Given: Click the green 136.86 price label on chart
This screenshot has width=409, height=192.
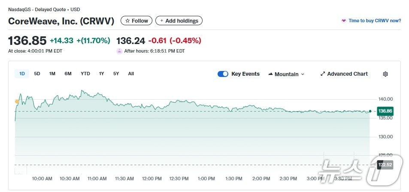Looking at the screenshot, I should pos(385,111).
